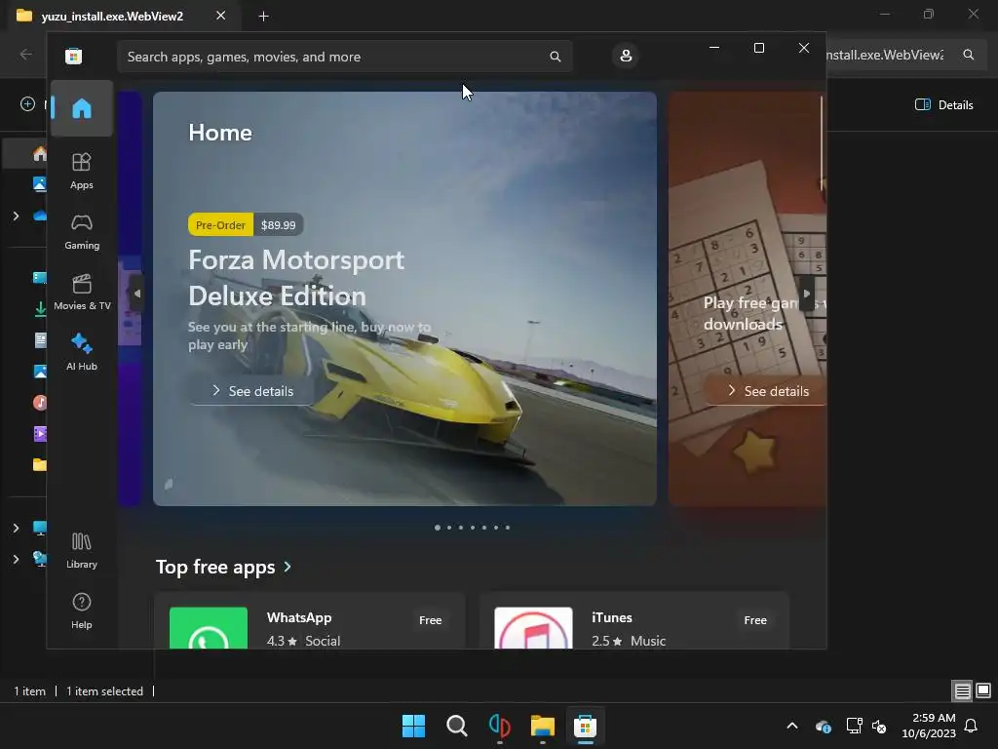This screenshot has width=998, height=749.
Task: Open the Movies & TV section
Action: click(x=82, y=292)
